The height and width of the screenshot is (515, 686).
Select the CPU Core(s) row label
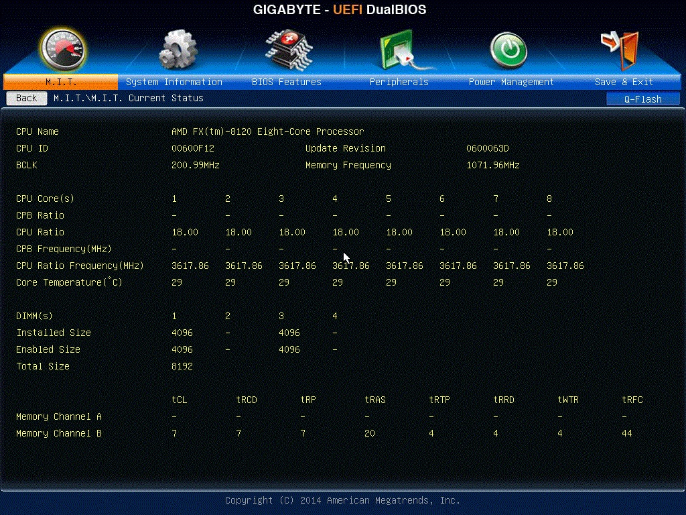click(x=45, y=198)
